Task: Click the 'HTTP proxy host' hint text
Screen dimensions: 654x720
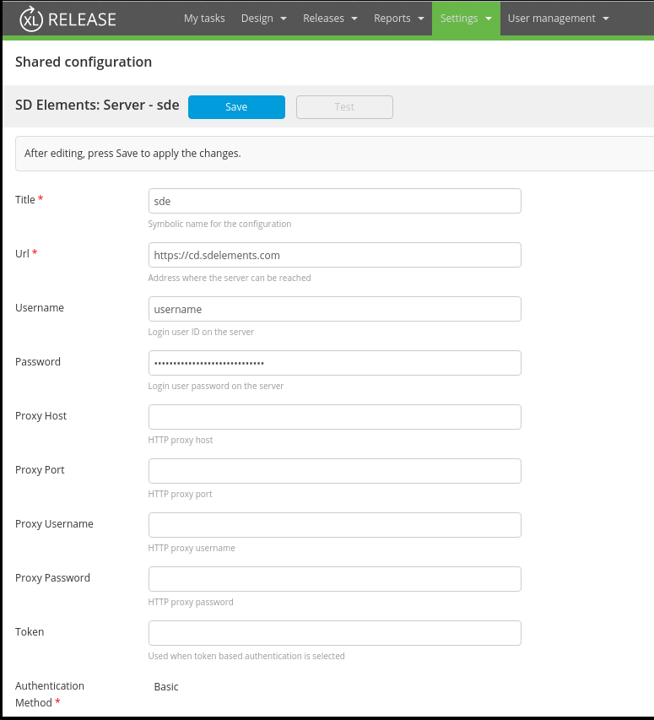Action: point(181,441)
